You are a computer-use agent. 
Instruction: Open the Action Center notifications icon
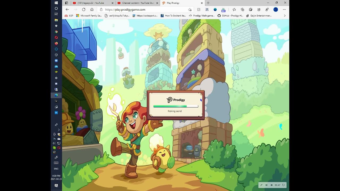pos(56,186)
